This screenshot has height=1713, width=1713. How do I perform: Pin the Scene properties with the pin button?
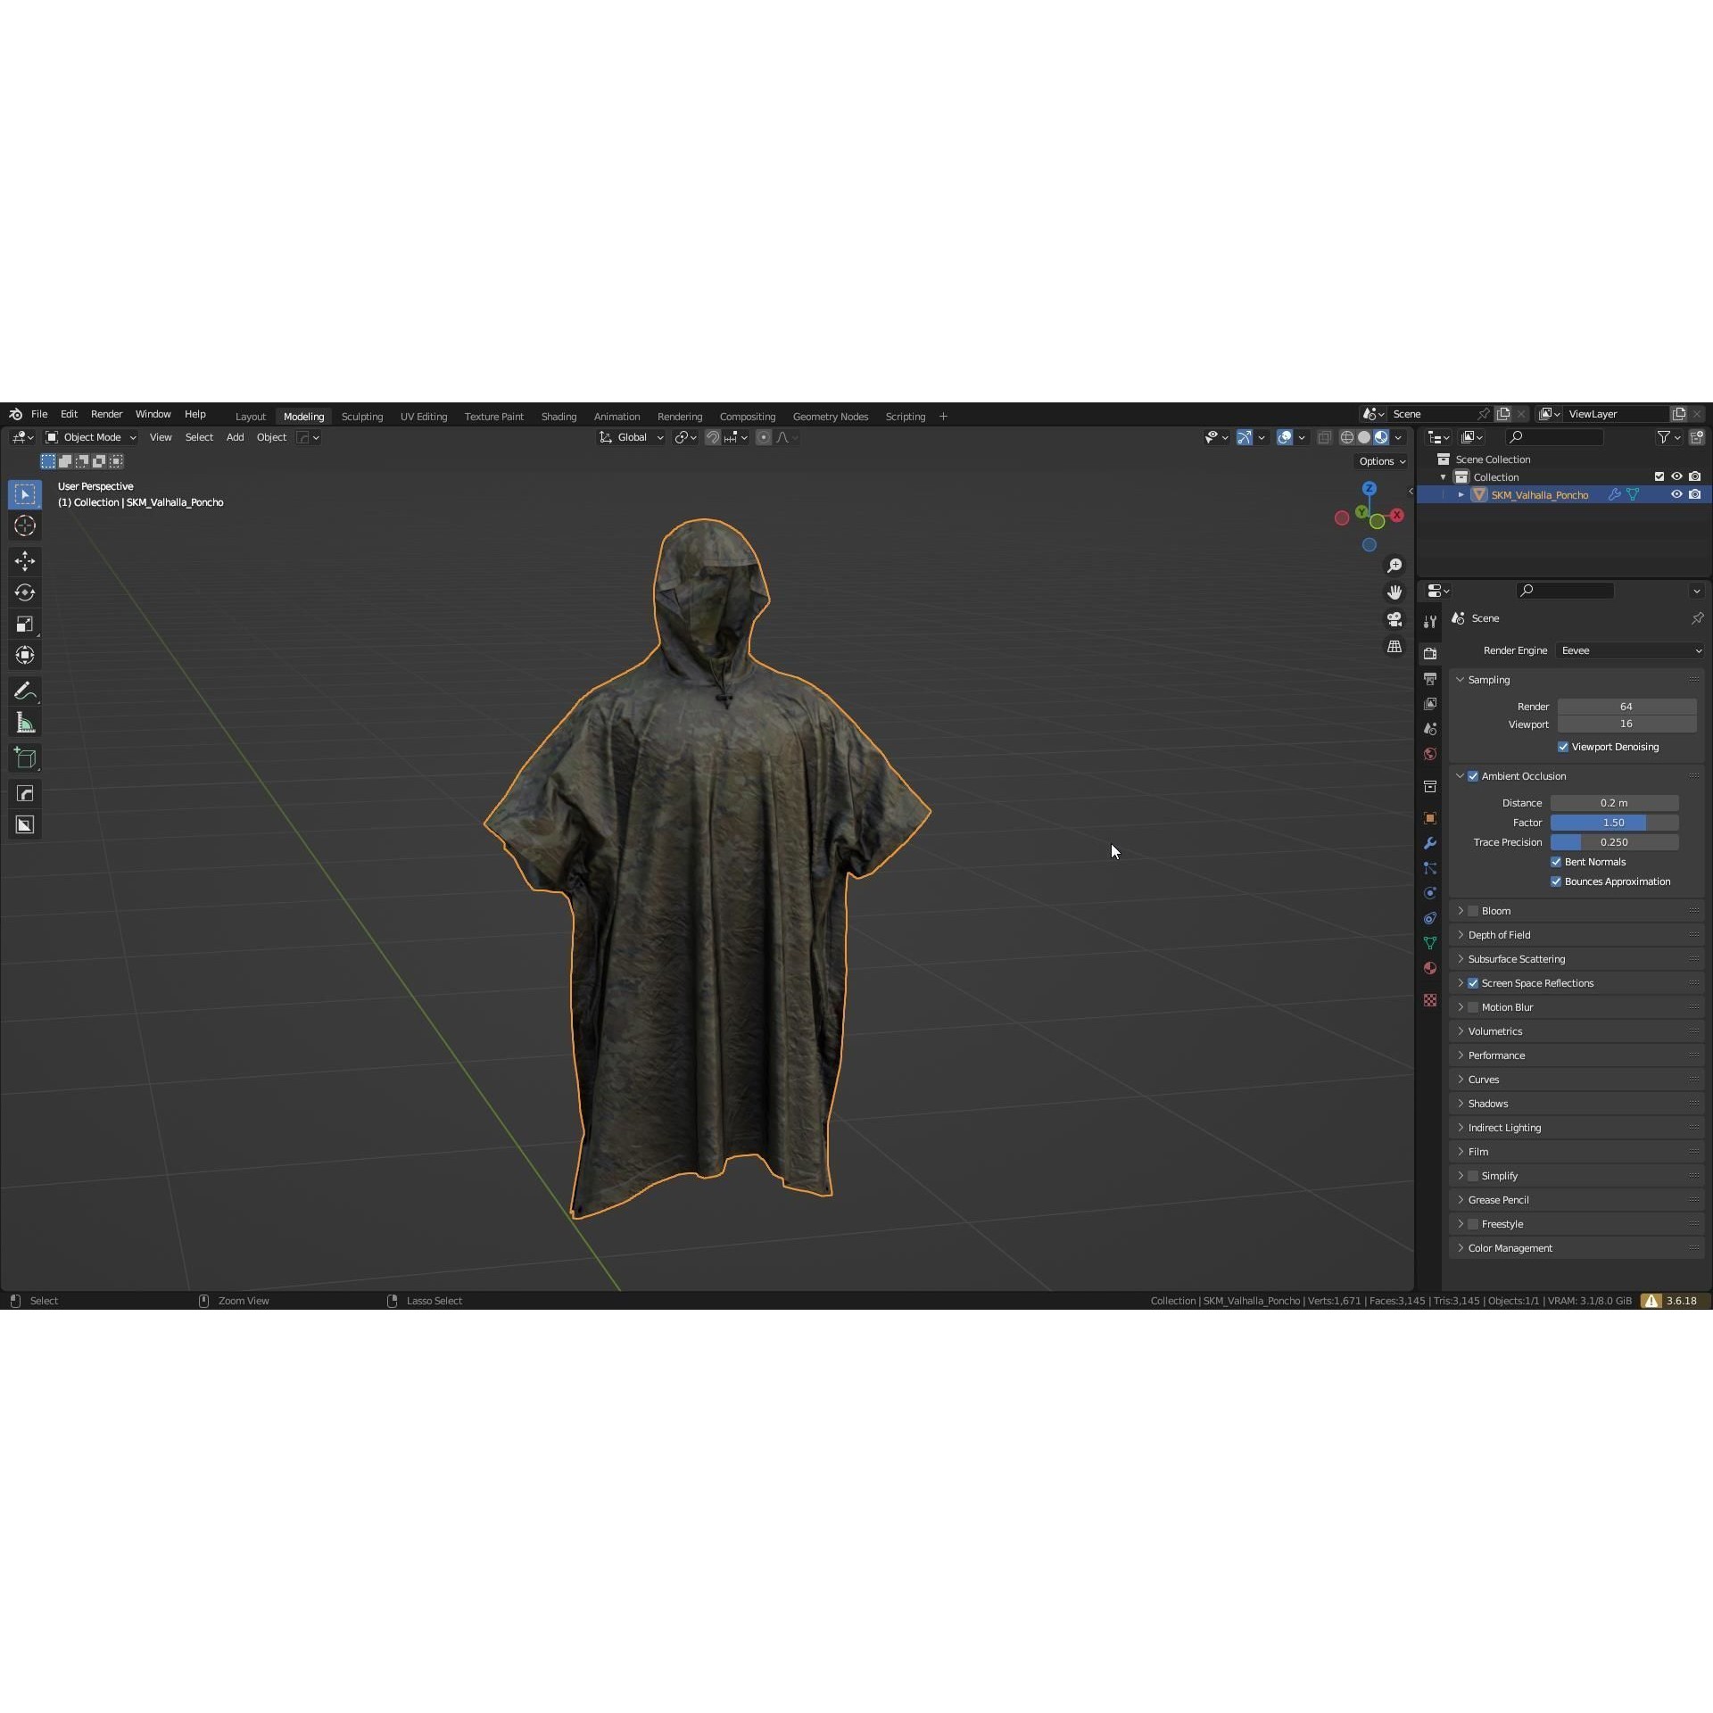click(x=1697, y=617)
